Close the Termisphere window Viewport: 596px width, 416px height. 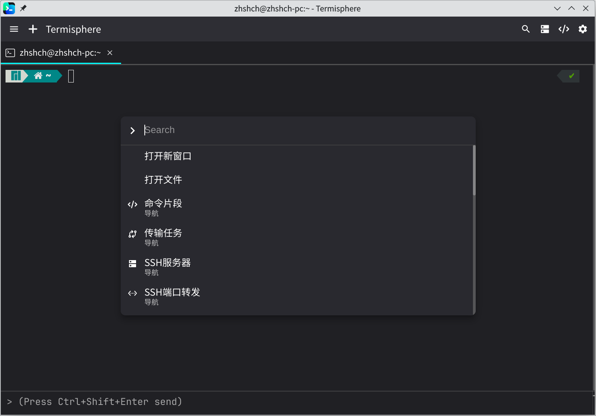586,8
